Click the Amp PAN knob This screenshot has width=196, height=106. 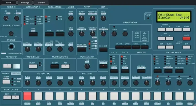(x=103, y=34)
